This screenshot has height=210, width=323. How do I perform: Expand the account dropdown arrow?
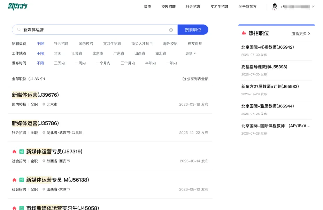click(x=314, y=7)
